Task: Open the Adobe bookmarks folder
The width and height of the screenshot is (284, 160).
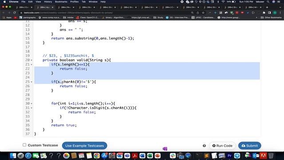Action: [68, 18]
